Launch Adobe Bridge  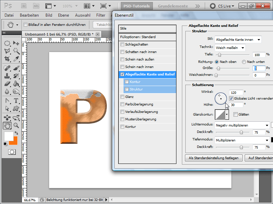(x=24, y=6)
